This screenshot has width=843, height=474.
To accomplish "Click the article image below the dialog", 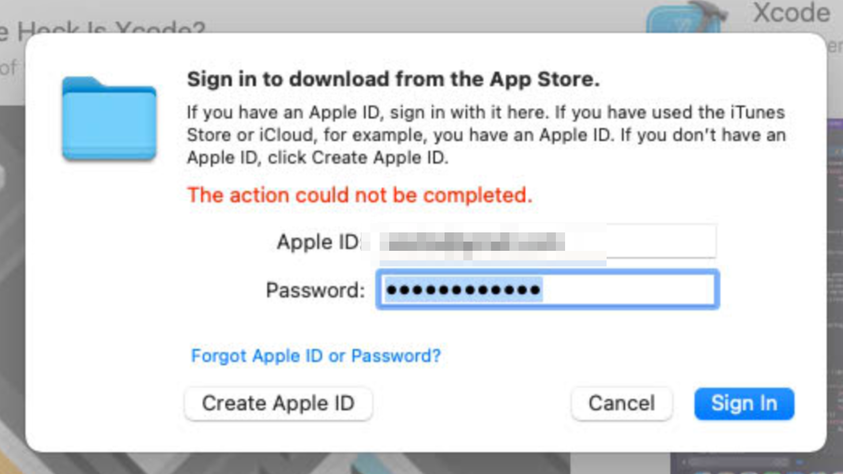I will coord(288,463).
